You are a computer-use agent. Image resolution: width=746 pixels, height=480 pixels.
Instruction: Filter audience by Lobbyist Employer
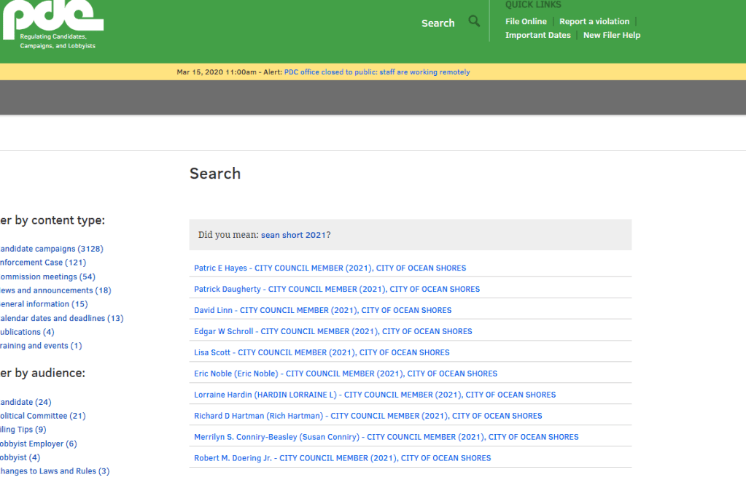[38, 444]
